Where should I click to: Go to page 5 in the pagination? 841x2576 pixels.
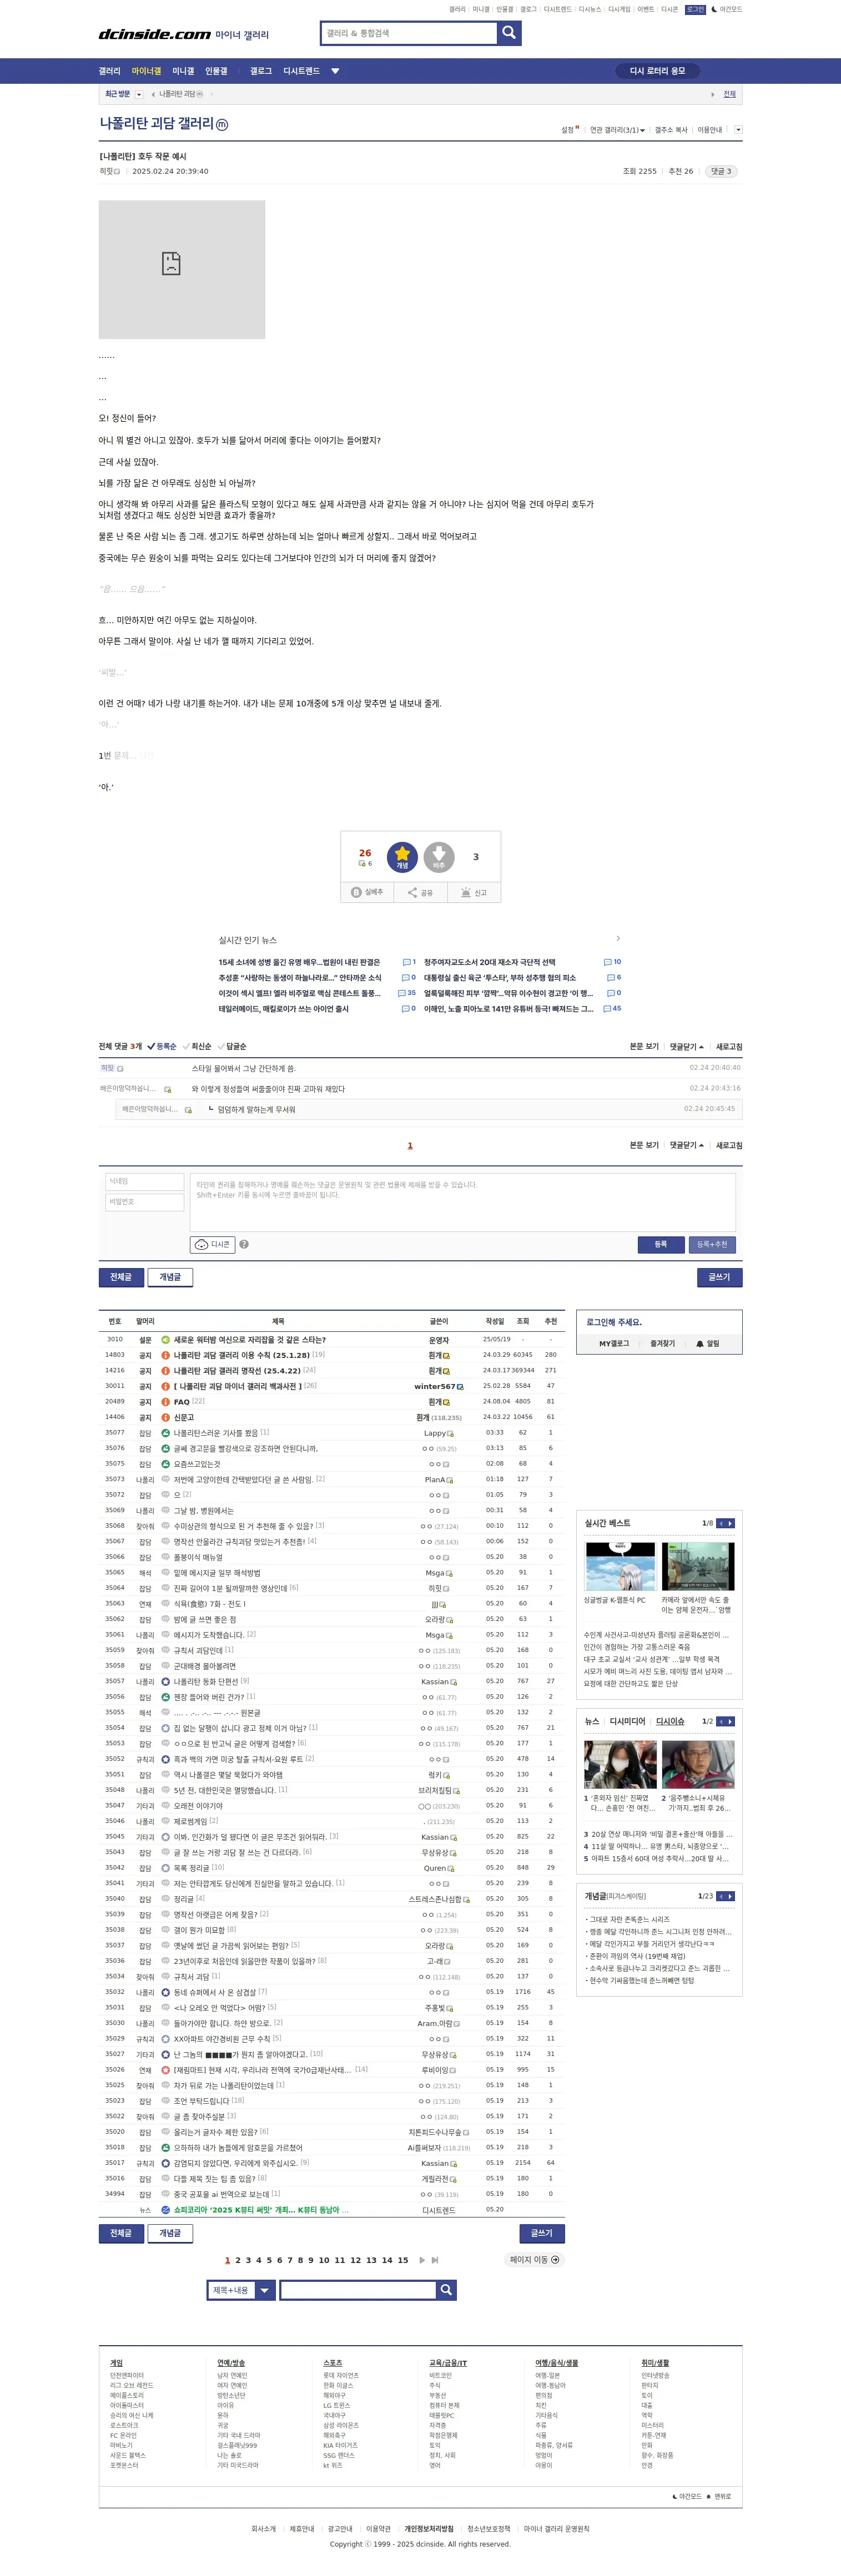pos(269,2260)
